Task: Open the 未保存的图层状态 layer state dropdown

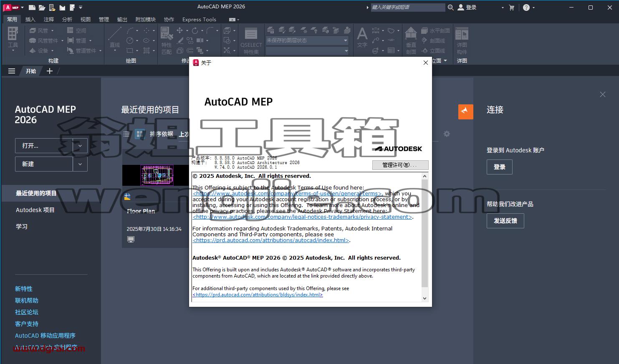Action: point(307,40)
